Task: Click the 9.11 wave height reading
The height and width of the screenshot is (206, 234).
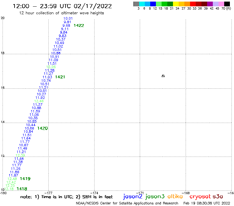Action: [65, 29]
